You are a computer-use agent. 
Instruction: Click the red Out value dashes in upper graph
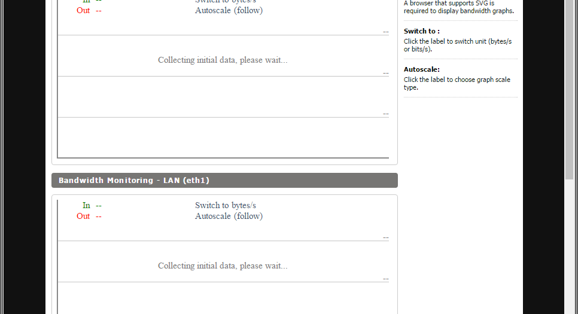pos(99,11)
